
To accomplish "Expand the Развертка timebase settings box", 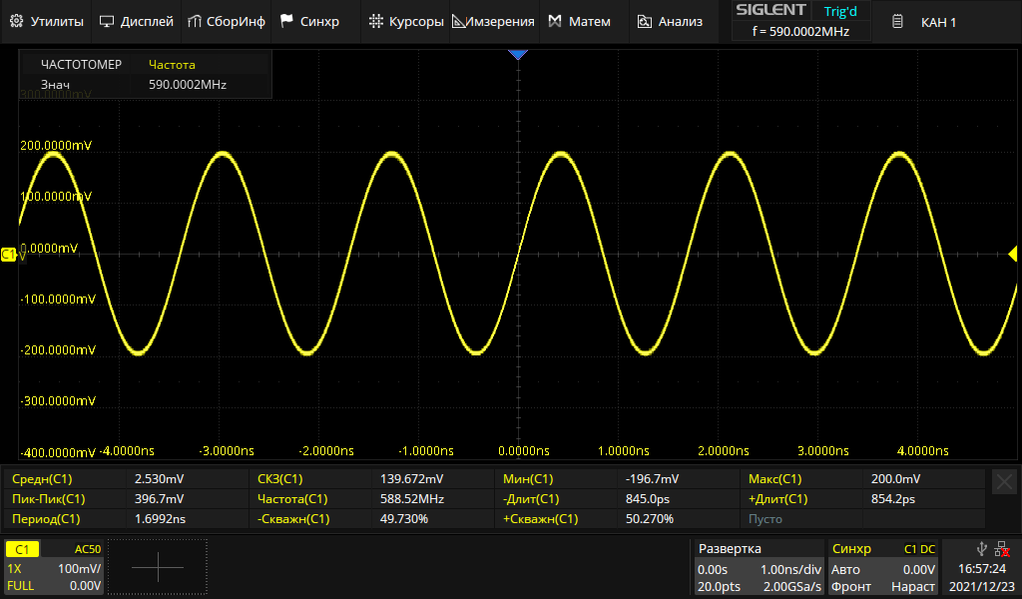I will click(x=758, y=567).
